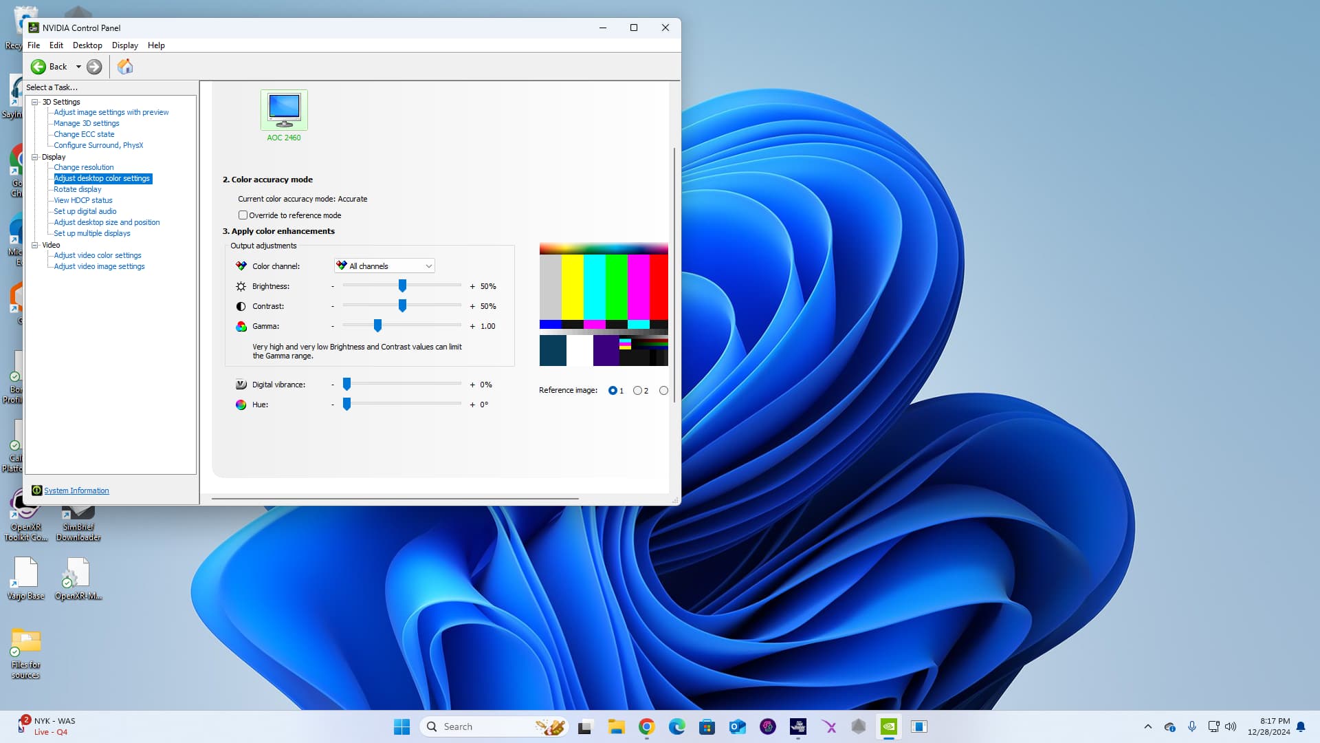
Task: Open Manage 3D settings task
Action: coord(87,123)
